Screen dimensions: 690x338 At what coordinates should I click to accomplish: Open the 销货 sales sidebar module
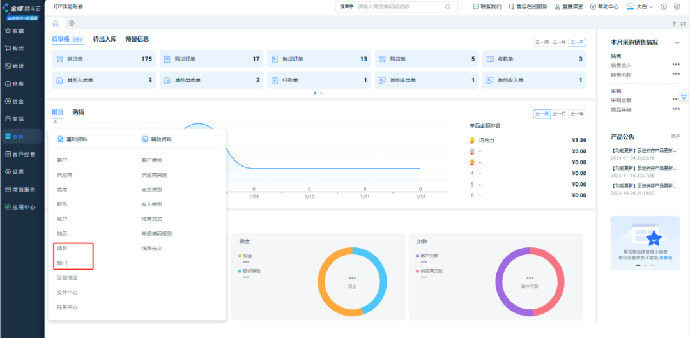[15, 66]
